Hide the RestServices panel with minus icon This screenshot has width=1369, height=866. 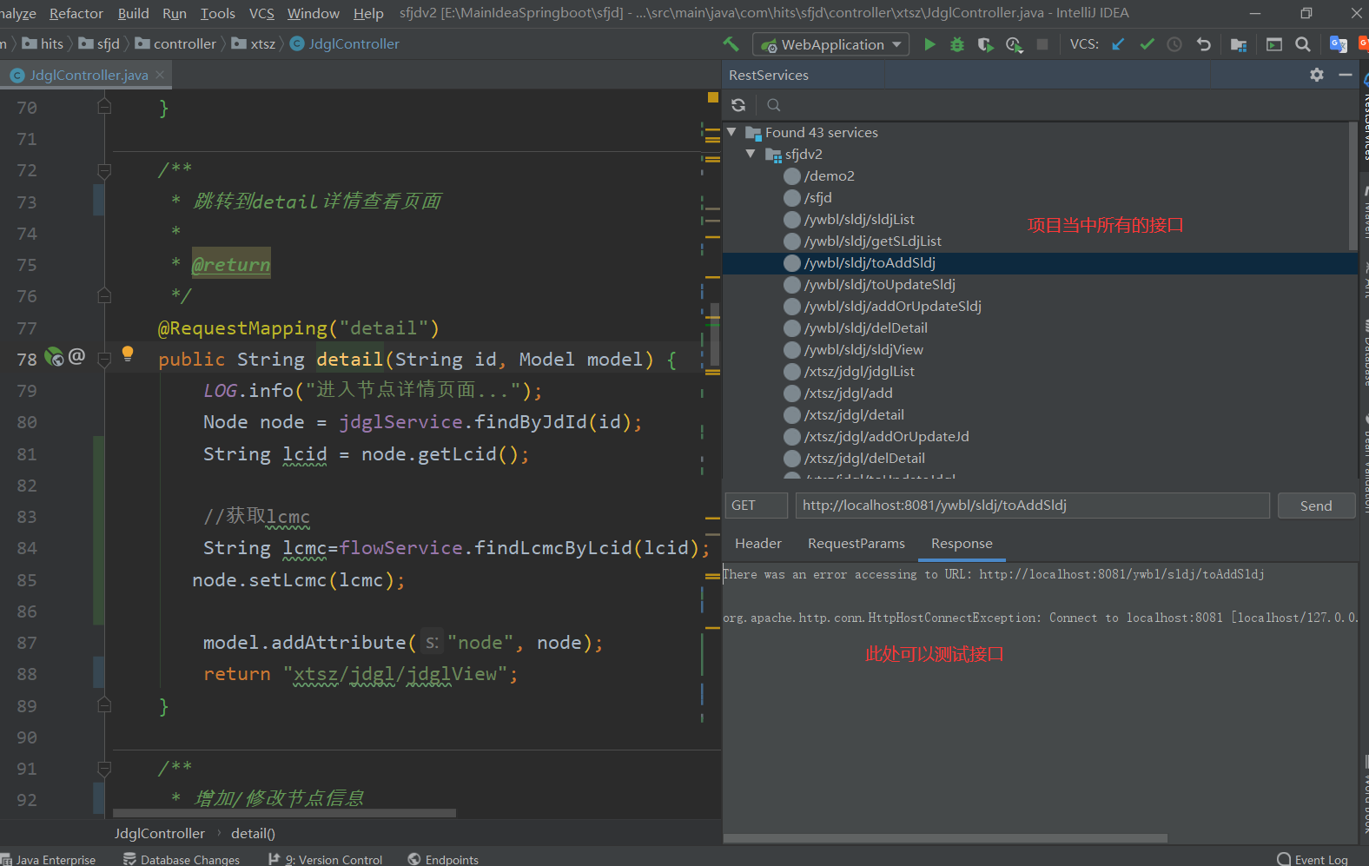click(1346, 75)
